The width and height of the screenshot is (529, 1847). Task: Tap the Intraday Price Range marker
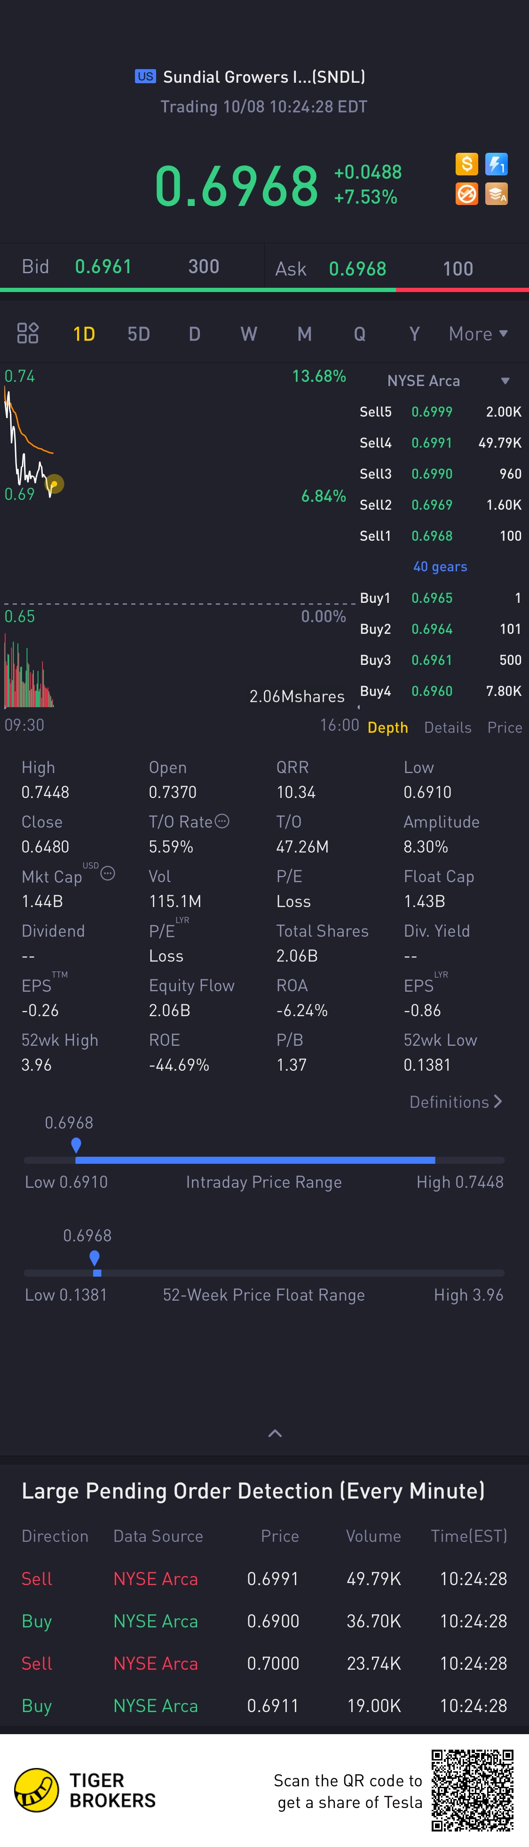pyautogui.click(x=76, y=1145)
